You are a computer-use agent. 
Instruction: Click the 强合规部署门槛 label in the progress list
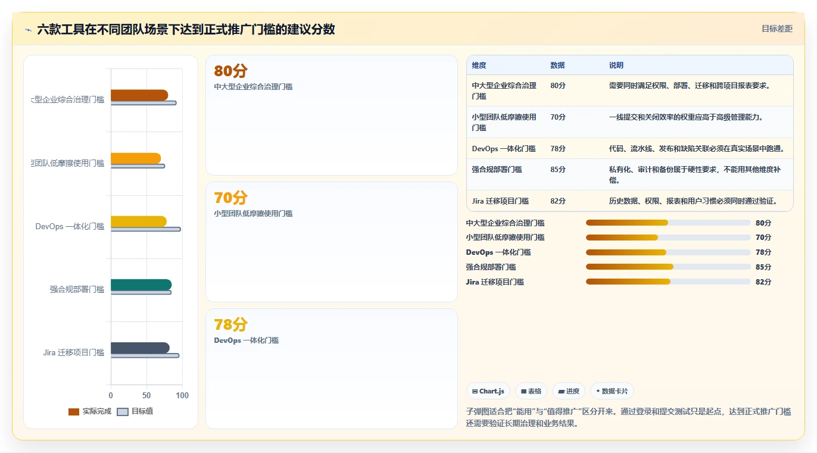[491, 267]
